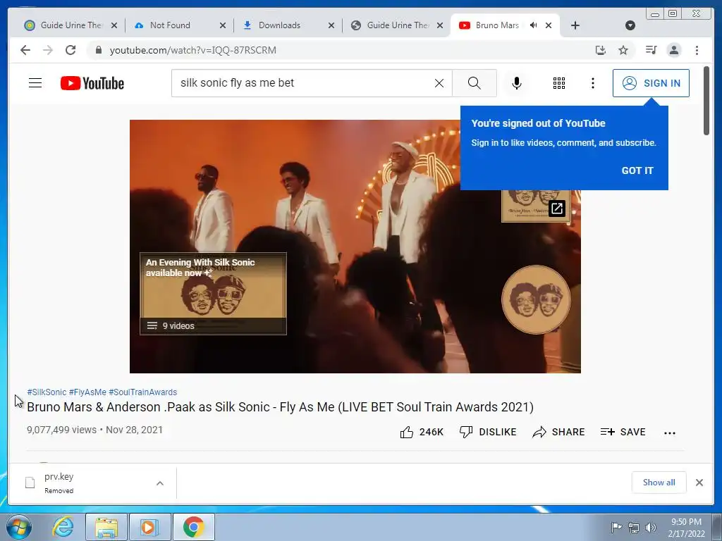Open the #SoulTrainAwards hashtag

[x=142, y=392]
